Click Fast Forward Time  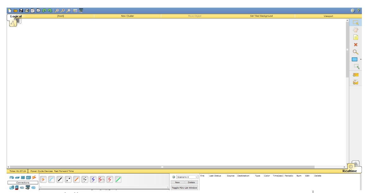click(x=64, y=171)
